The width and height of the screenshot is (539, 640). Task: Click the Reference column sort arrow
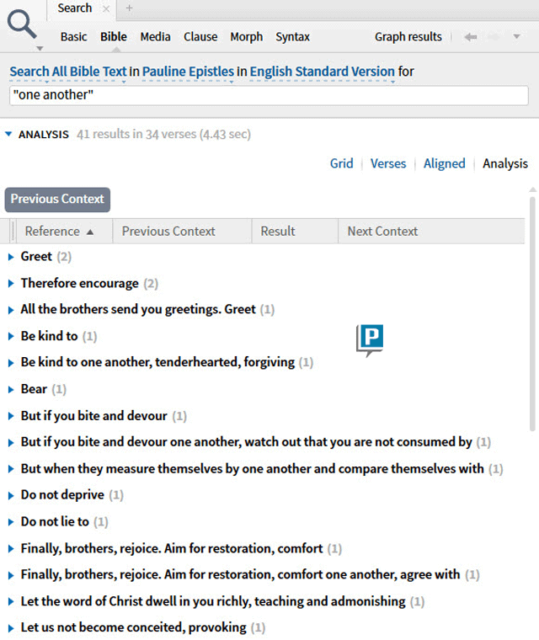coord(90,232)
